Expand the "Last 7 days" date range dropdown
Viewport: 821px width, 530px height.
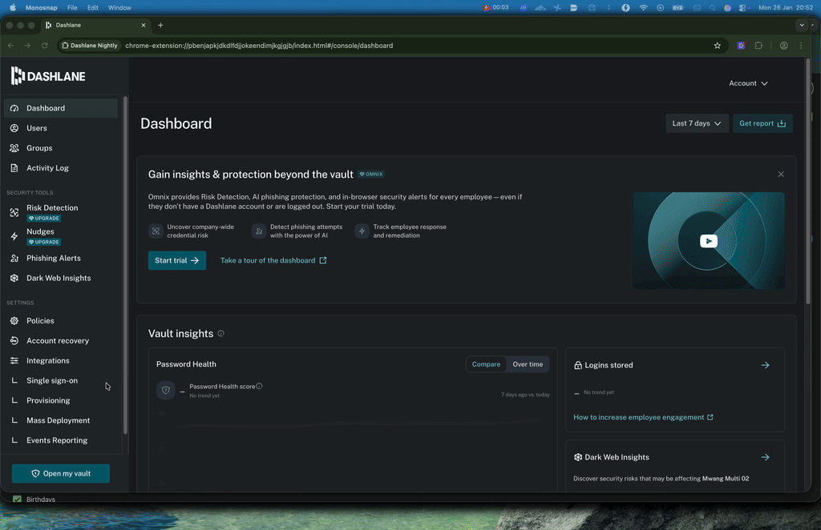coord(696,123)
